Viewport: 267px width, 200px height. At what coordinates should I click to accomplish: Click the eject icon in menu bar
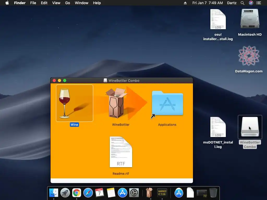tap(185, 3)
